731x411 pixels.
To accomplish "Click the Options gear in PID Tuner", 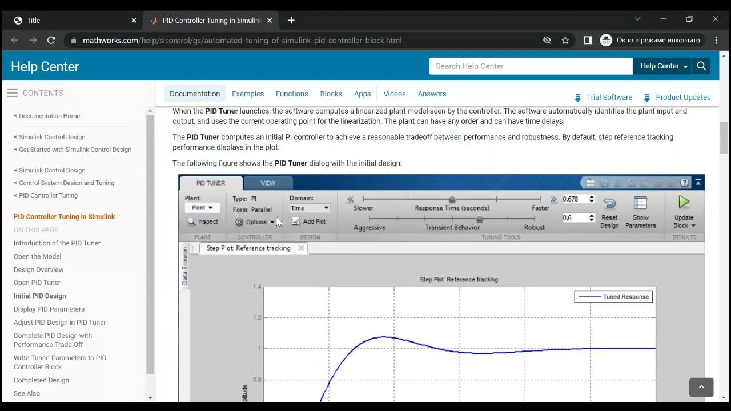I will click(239, 222).
